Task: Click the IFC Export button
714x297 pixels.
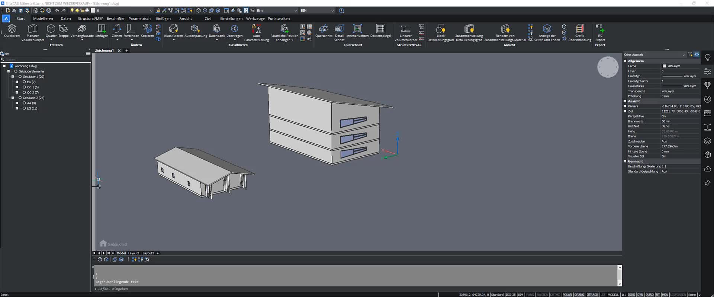Action: coord(600,33)
